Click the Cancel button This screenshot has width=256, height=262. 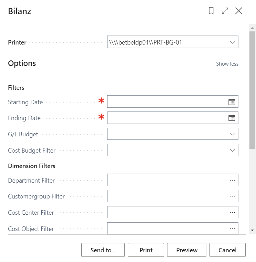pyautogui.click(x=227, y=250)
